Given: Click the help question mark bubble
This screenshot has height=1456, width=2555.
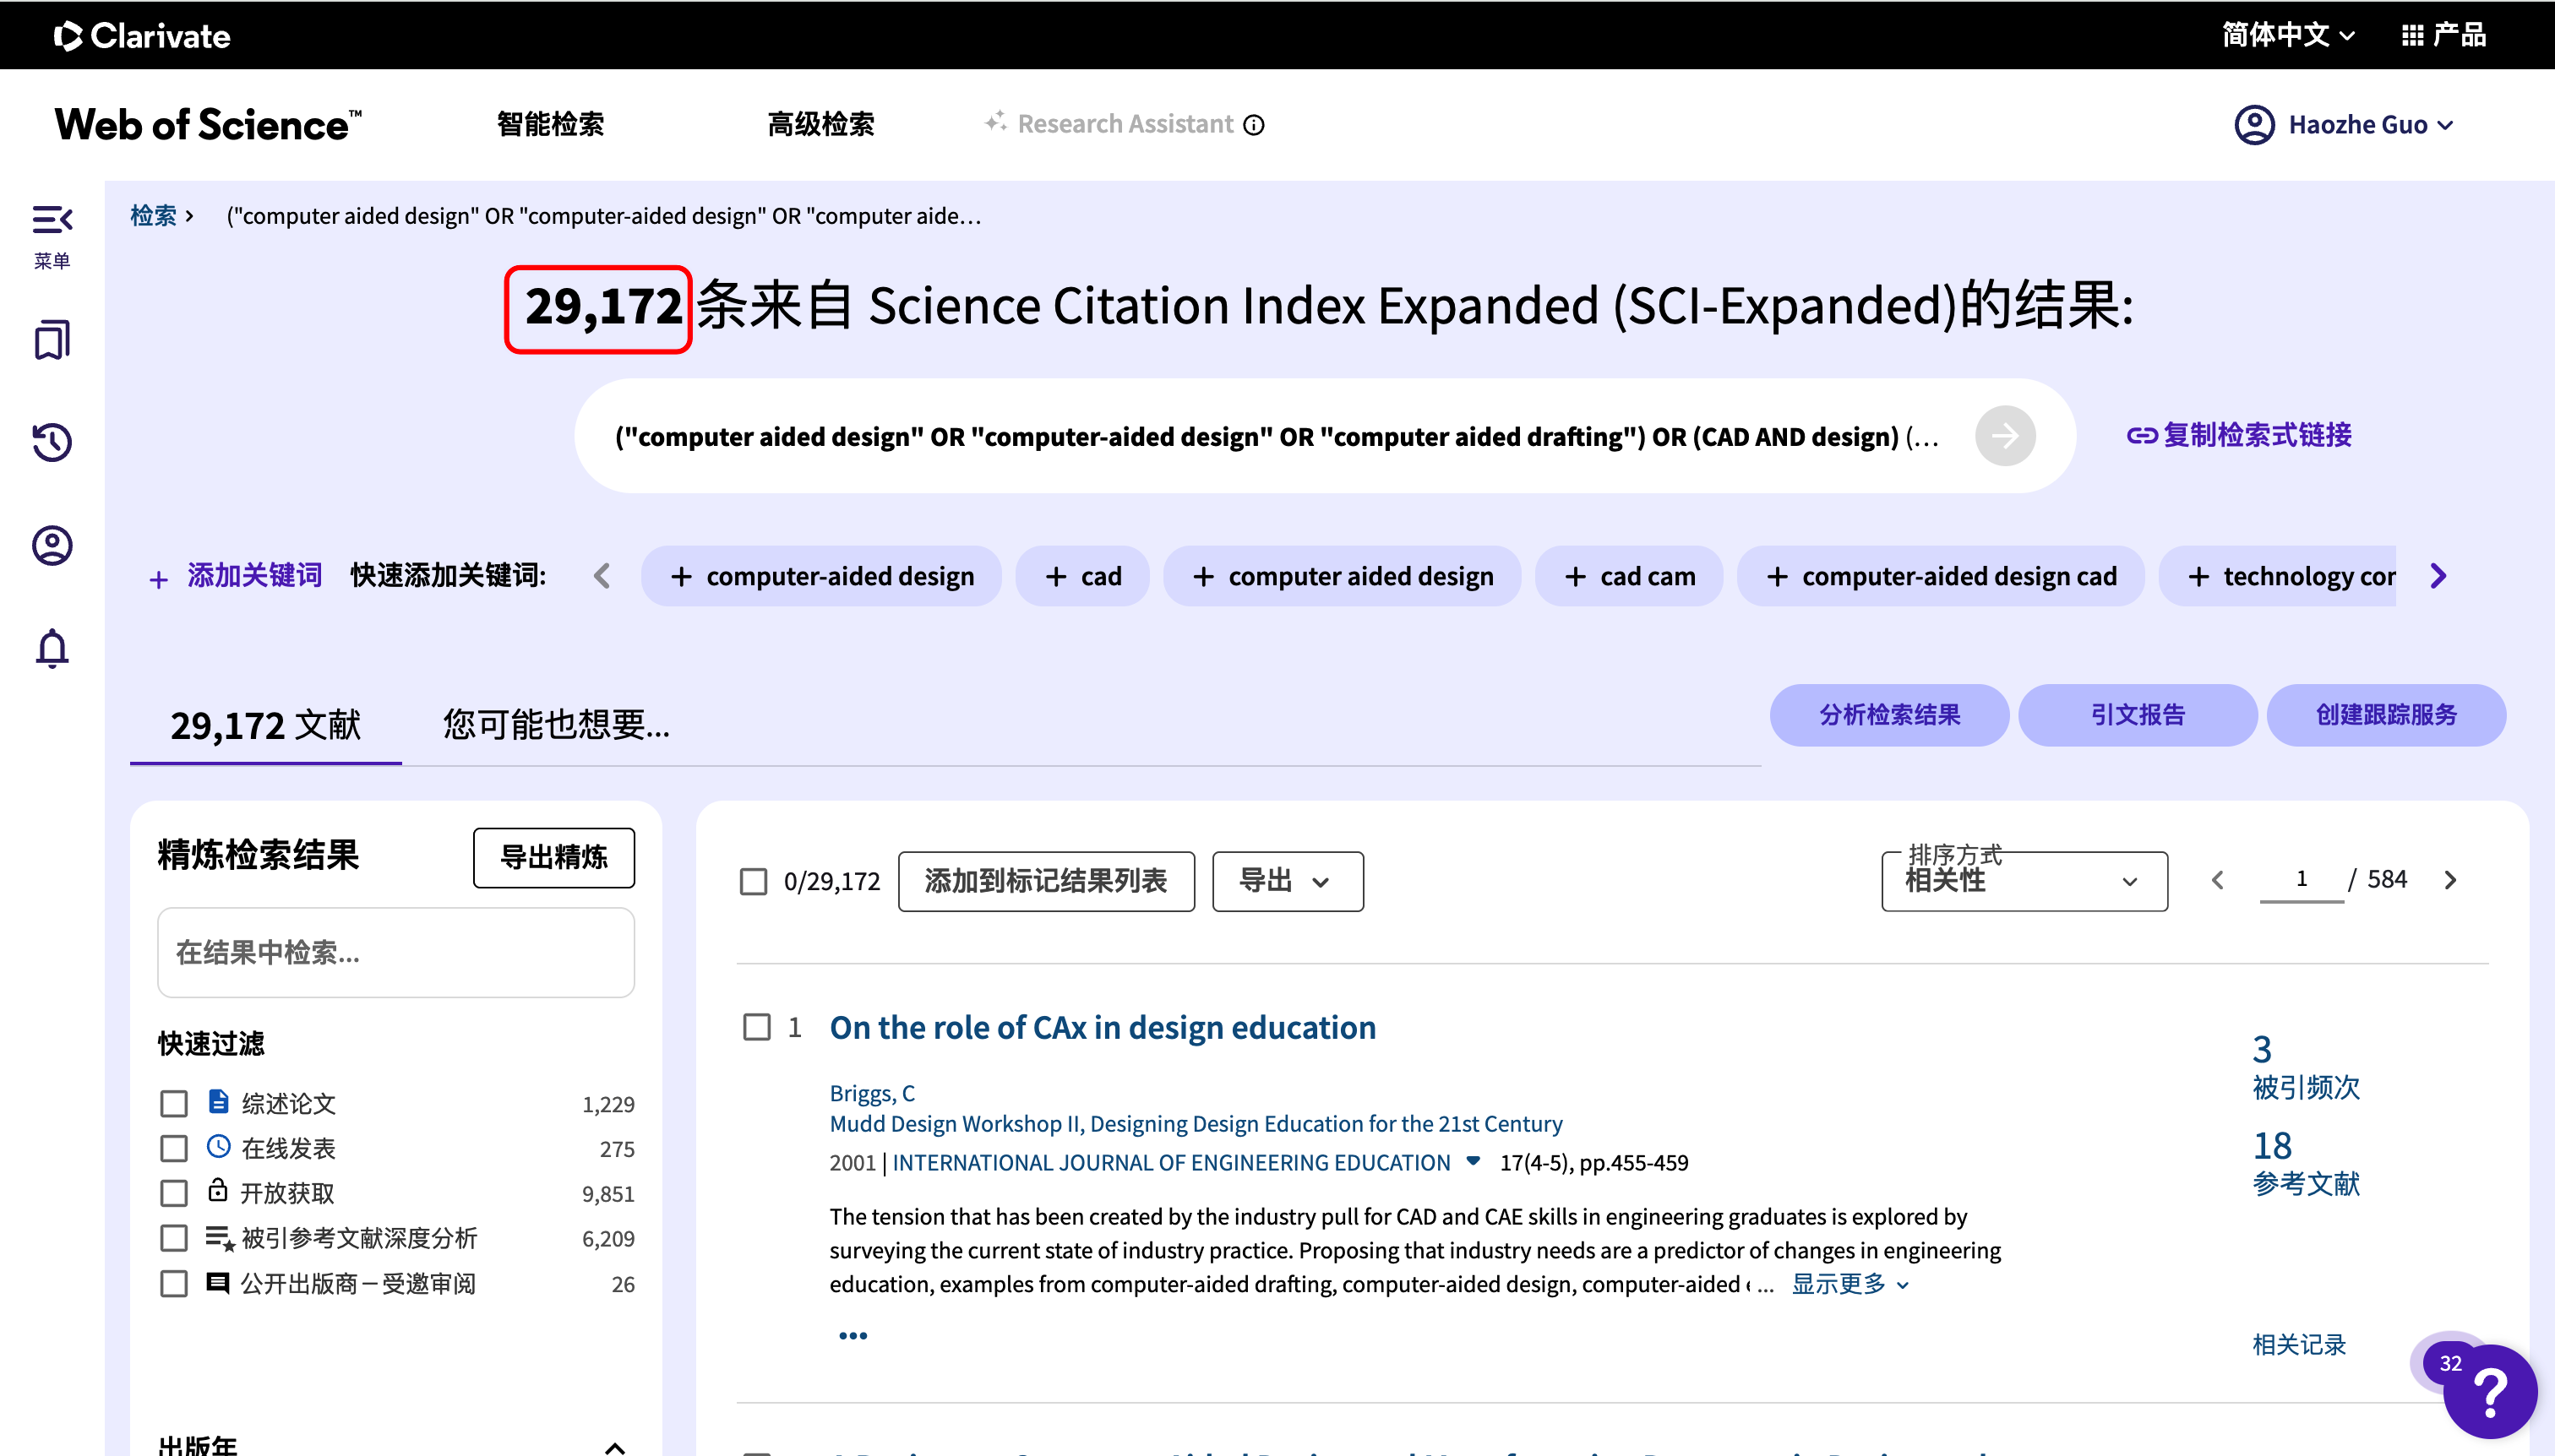Looking at the screenshot, I should pyautogui.click(x=2489, y=1390).
